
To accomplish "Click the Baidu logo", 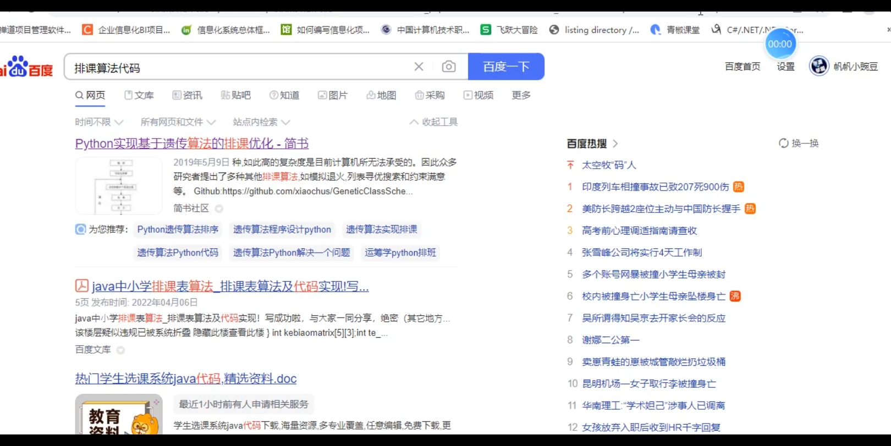I will tap(26, 66).
